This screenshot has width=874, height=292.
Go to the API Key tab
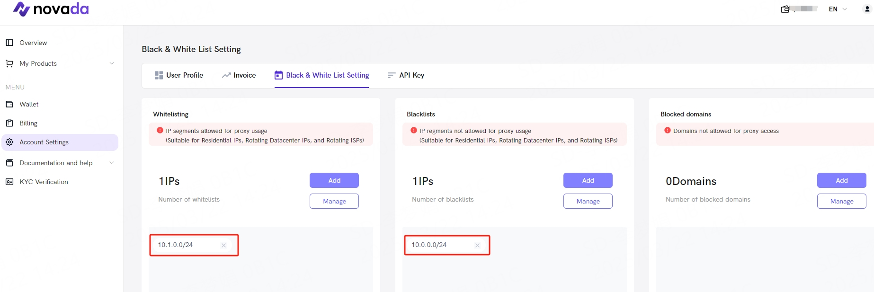point(406,75)
